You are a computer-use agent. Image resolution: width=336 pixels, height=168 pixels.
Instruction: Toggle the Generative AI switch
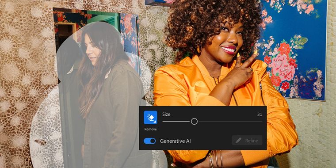[149, 141]
